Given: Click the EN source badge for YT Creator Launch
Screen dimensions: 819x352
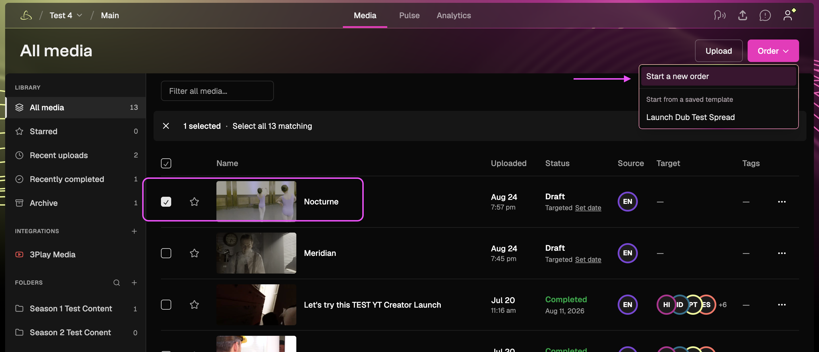Looking at the screenshot, I should [x=627, y=305].
